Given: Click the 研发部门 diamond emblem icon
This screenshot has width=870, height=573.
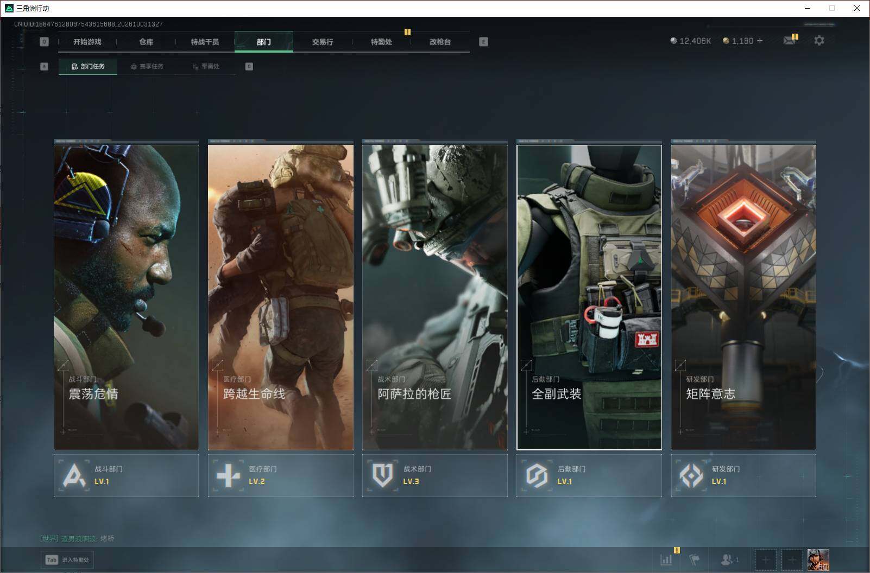Looking at the screenshot, I should [x=691, y=475].
